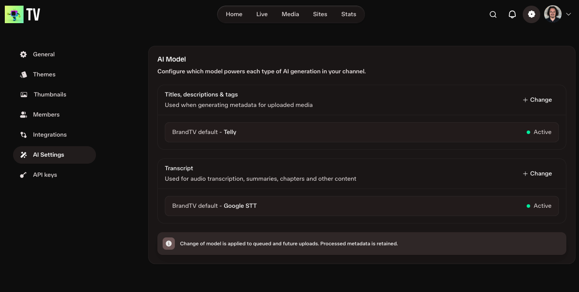Open Members via its people icon
Image resolution: width=579 pixels, height=292 pixels.
coord(24,115)
